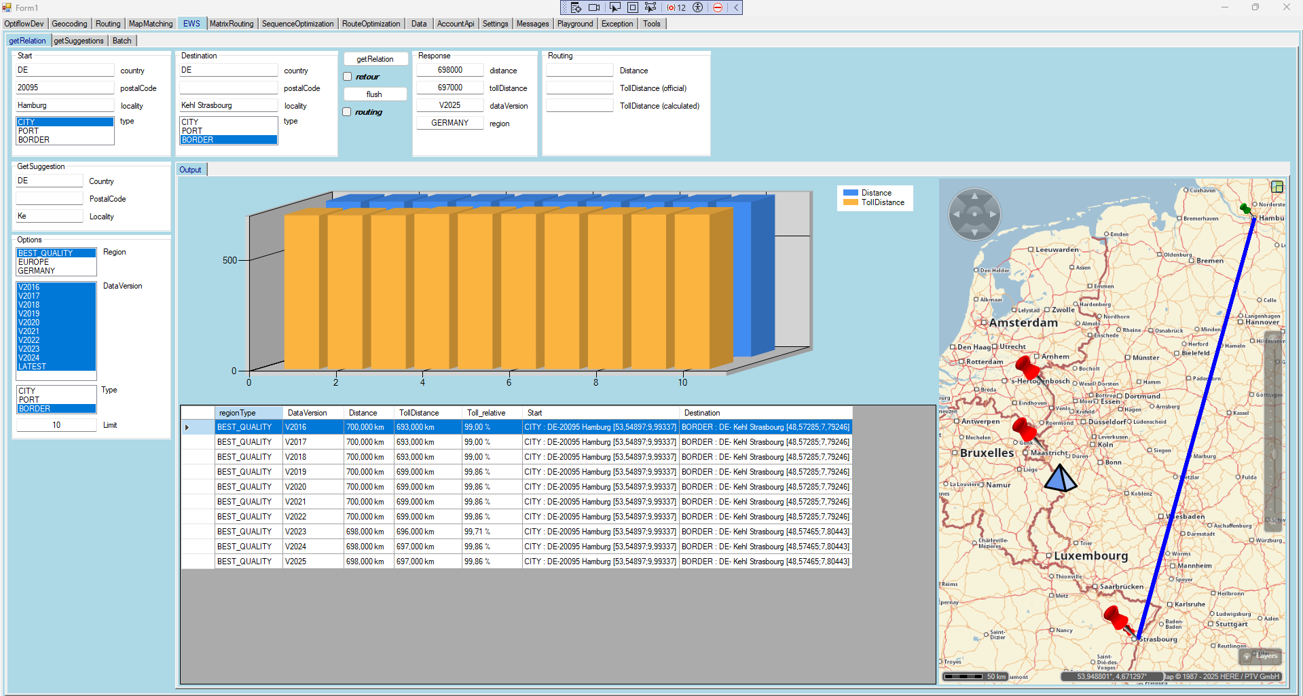
Task: Switch to the getSuggestions tab
Action: [79, 41]
